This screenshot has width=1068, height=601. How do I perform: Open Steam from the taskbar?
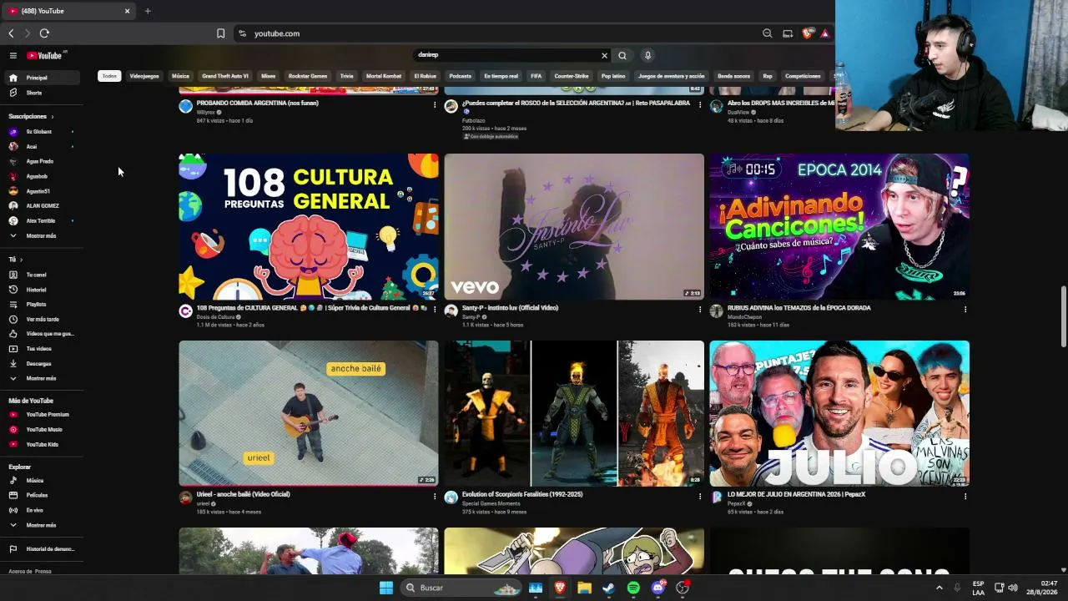click(608, 588)
